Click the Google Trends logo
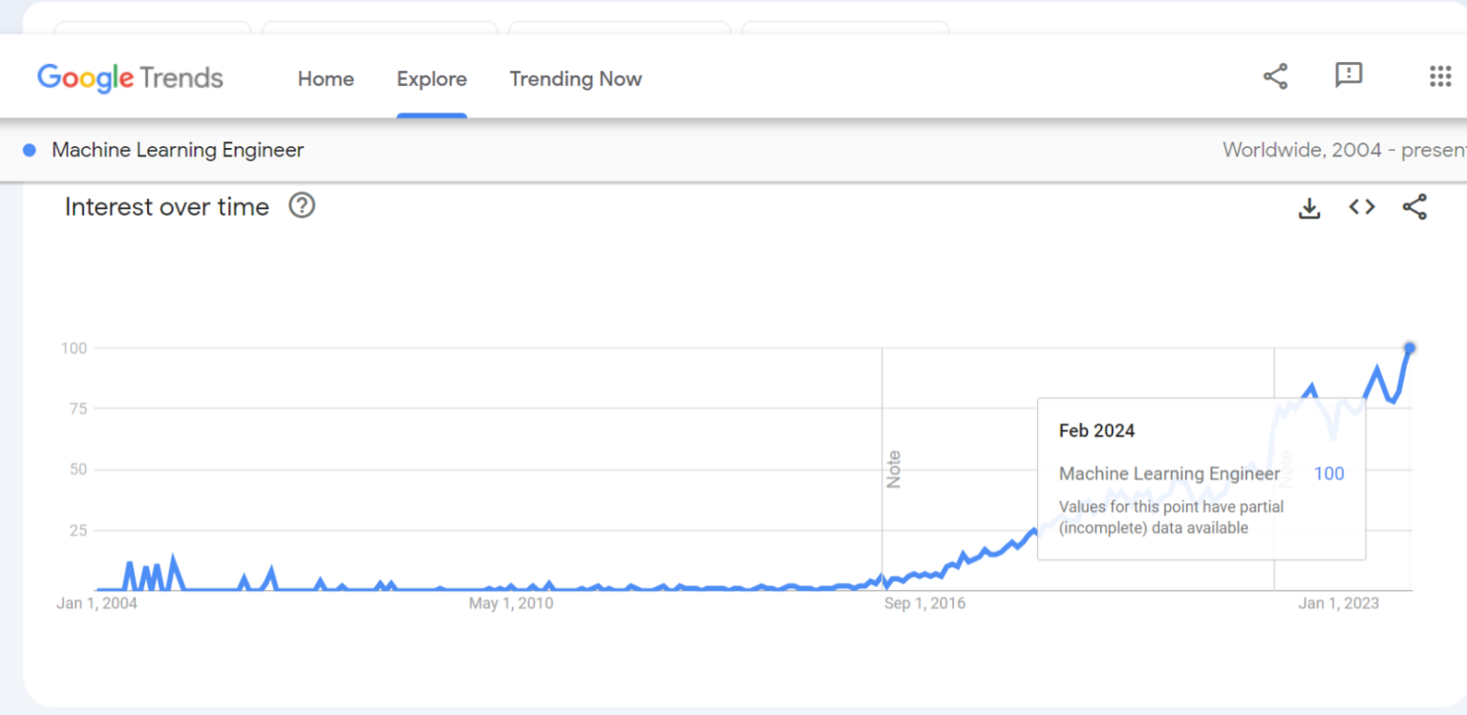1467x715 pixels. point(130,78)
